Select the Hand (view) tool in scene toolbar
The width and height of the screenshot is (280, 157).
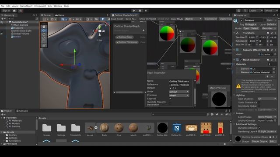(44, 27)
